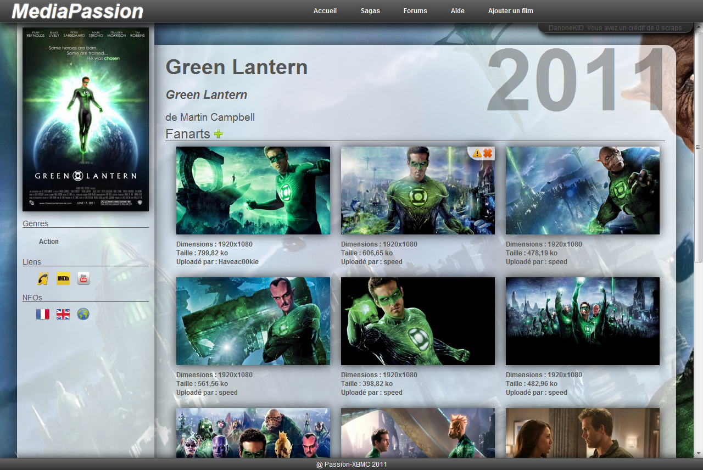Click the NFOs section heading
703x470 pixels.
32,298
